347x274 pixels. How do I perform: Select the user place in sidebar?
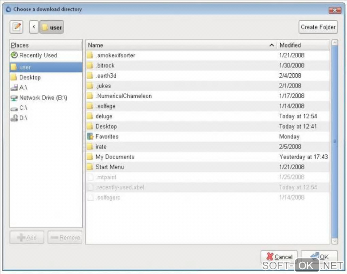click(46, 67)
